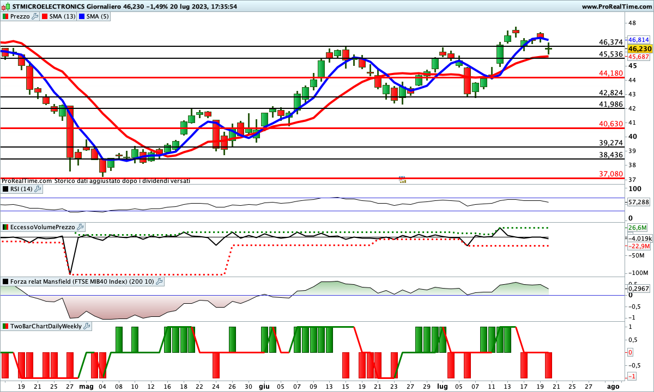Click the 38,436 level label
This screenshot has height=392, width=654.
pyautogui.click(x=610, y=155)
